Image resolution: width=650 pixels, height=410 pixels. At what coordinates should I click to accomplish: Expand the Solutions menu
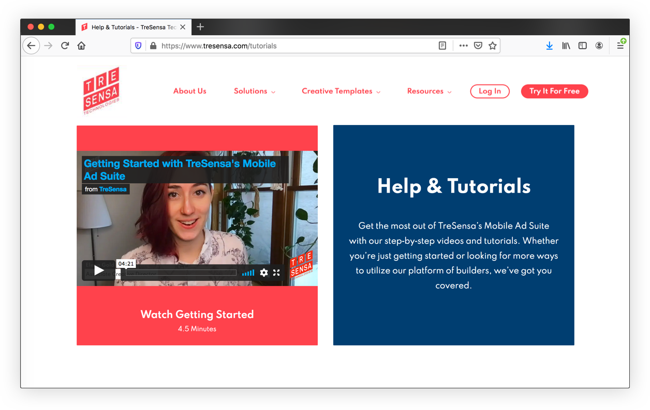click(x=255, y=91)
